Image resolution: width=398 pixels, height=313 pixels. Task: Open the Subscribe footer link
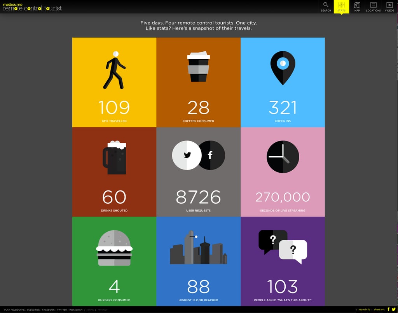pyautogui.click(x=33, y=310)
